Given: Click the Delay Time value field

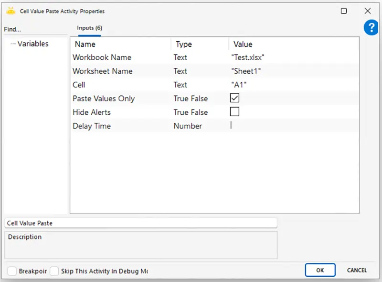Looking at the screenshot, I should [294, 126].
